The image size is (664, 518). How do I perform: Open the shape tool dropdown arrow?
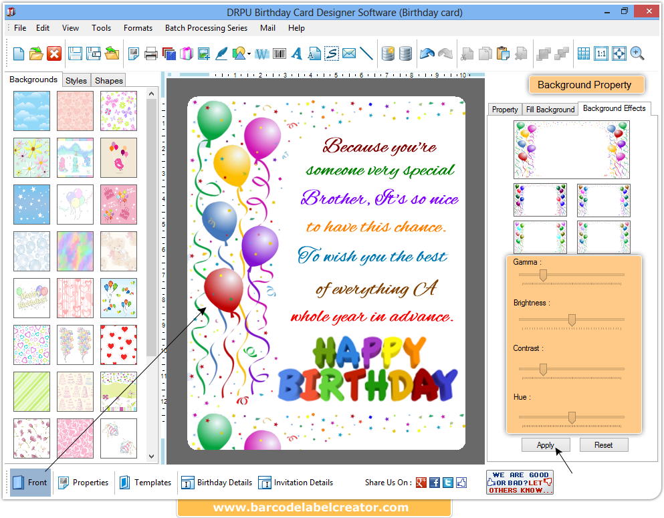[x=248, y=53]
